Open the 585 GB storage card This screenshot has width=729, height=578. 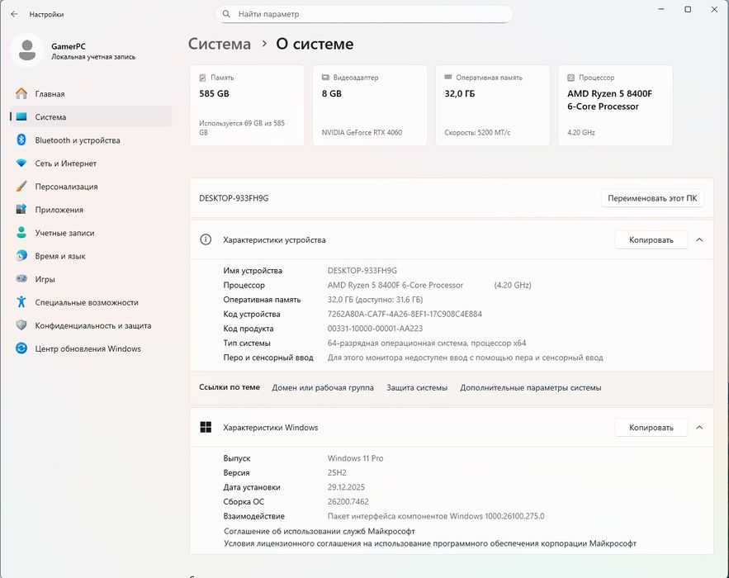(247, 106)
